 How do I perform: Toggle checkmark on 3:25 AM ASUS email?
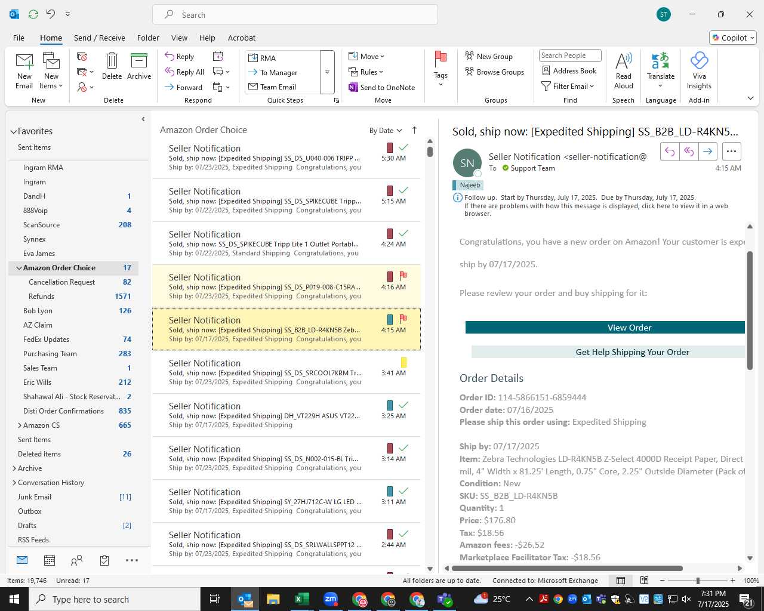click(x=403, y=405)
